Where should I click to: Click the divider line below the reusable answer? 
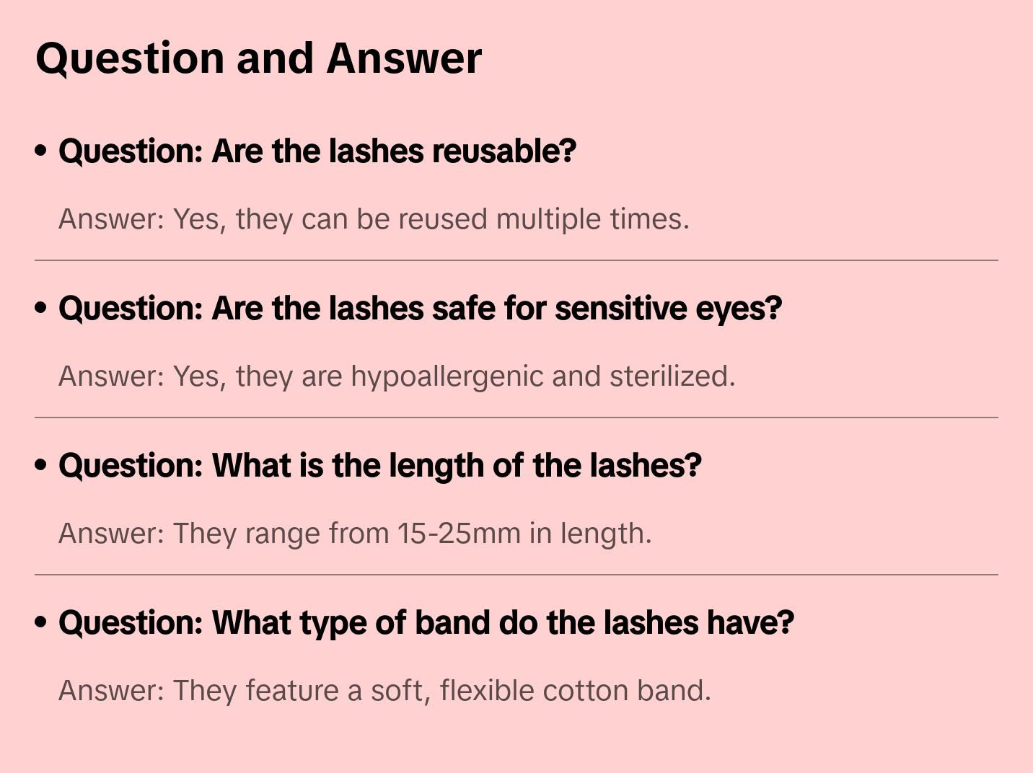516,260
